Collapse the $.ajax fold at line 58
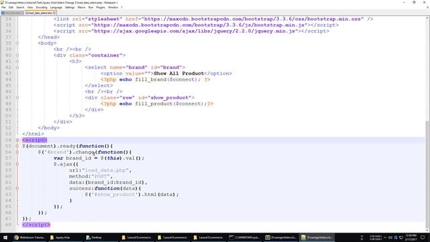Viewport: 430px width, 242px height. [x=17, y=164]
